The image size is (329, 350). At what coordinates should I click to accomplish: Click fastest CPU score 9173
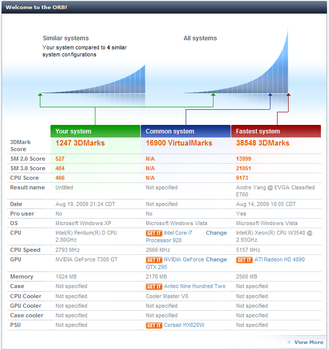coord(242,178)
